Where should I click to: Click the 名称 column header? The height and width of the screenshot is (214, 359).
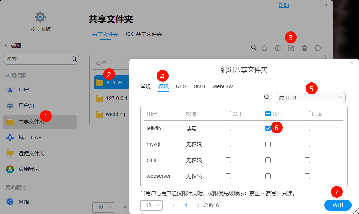tap(101, 63)
